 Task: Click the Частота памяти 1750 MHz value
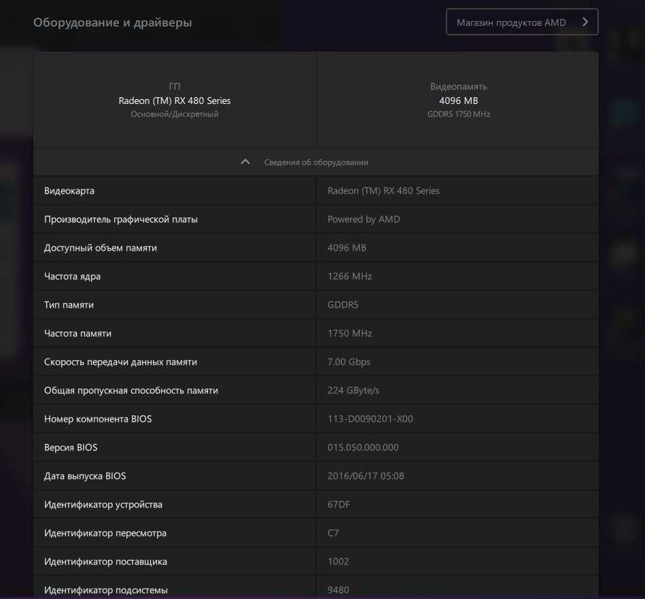(x=349, y=333)
